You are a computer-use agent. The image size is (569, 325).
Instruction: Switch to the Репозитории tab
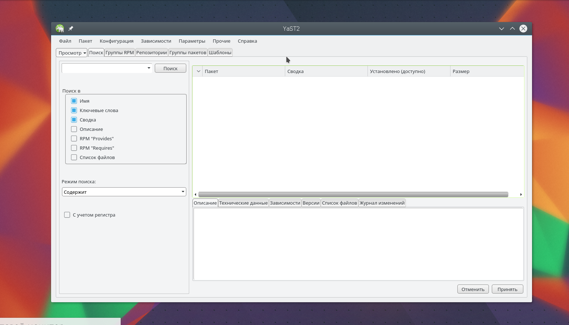click(x=151, y=53)
